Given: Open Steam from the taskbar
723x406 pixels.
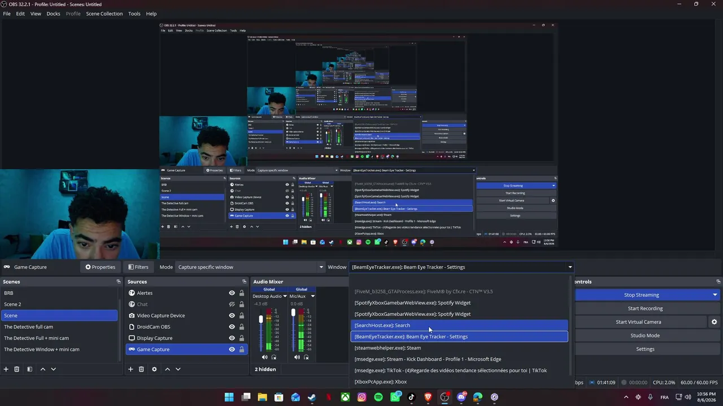Looking at the screenshot, I should coord(312,397).
